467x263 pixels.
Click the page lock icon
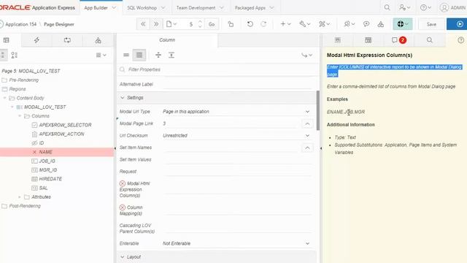coord(231,24)
